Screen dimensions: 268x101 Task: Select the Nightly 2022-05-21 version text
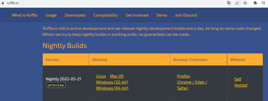tap(64, 79)
